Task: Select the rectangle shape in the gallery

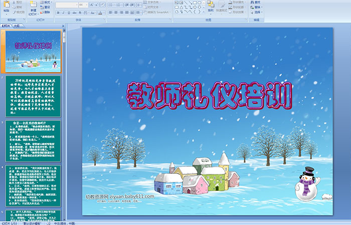Action: 195,3
